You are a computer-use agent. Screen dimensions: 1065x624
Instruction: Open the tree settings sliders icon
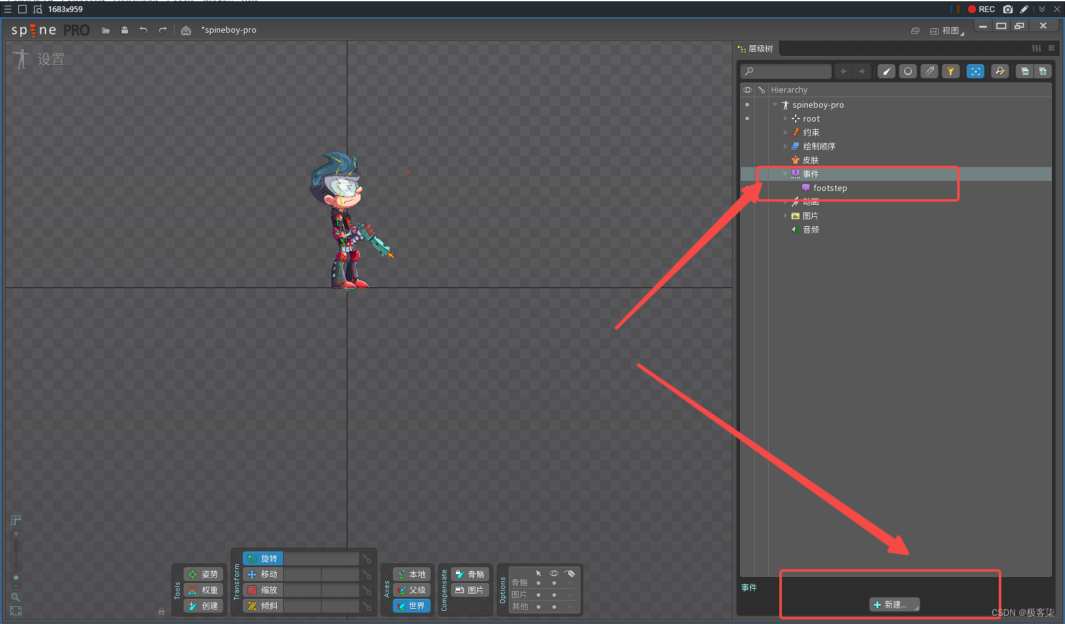1037,49
